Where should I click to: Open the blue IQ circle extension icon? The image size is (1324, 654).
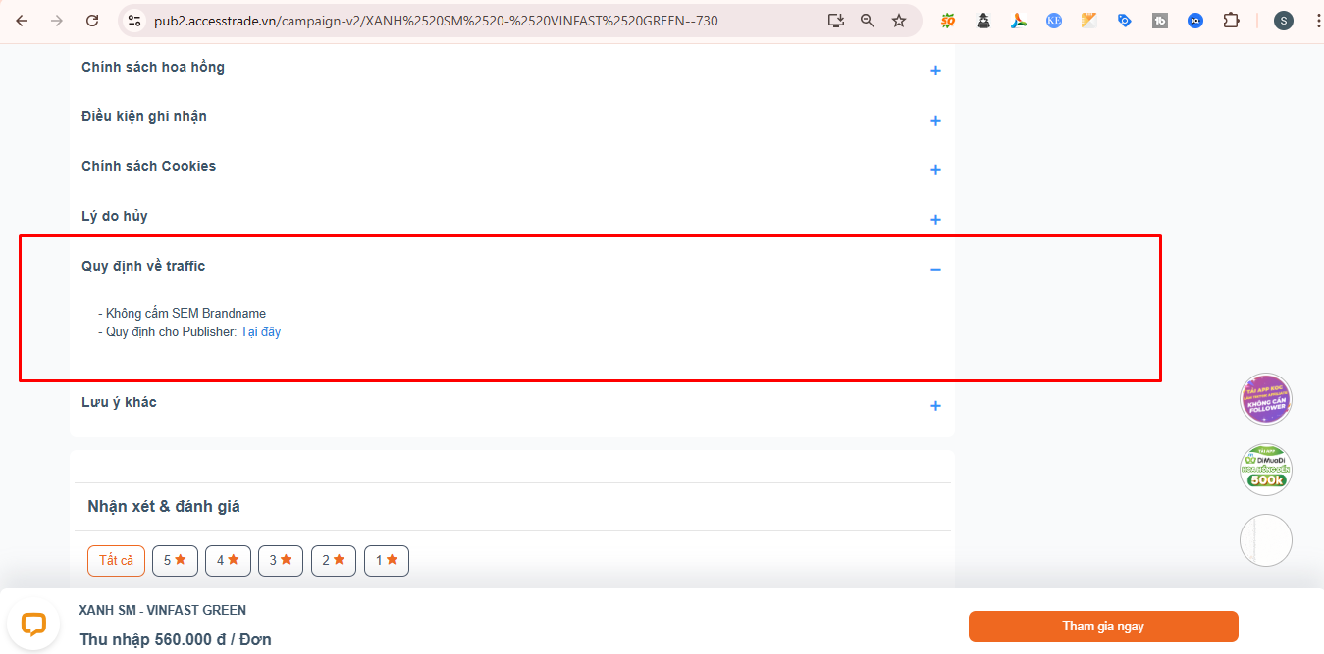click(x=1195, y=21)
